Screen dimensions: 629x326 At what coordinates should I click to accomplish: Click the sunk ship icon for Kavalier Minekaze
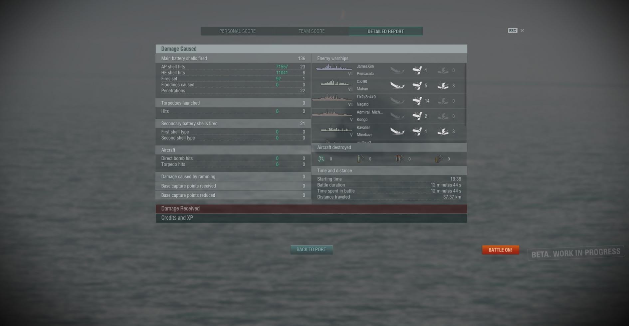point(397,132)
